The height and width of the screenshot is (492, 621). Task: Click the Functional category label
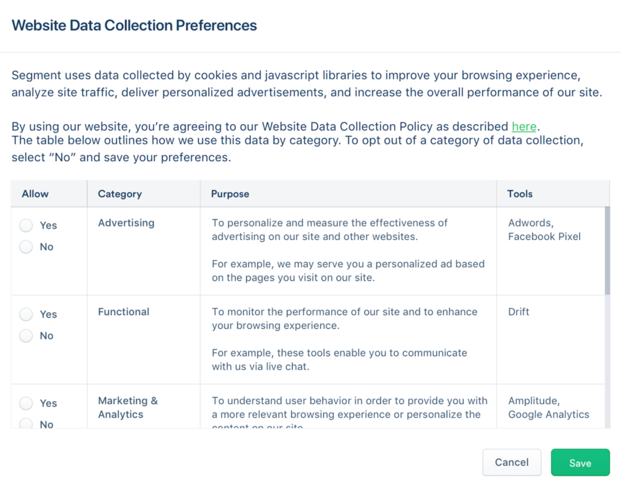pos(123,312)
